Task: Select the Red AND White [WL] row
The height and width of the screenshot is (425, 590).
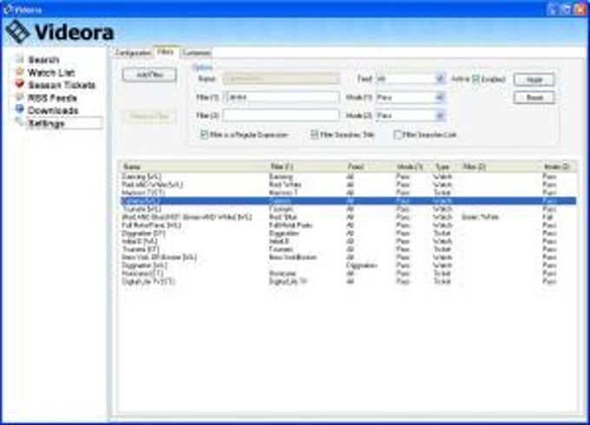Action: click(348, 185)
